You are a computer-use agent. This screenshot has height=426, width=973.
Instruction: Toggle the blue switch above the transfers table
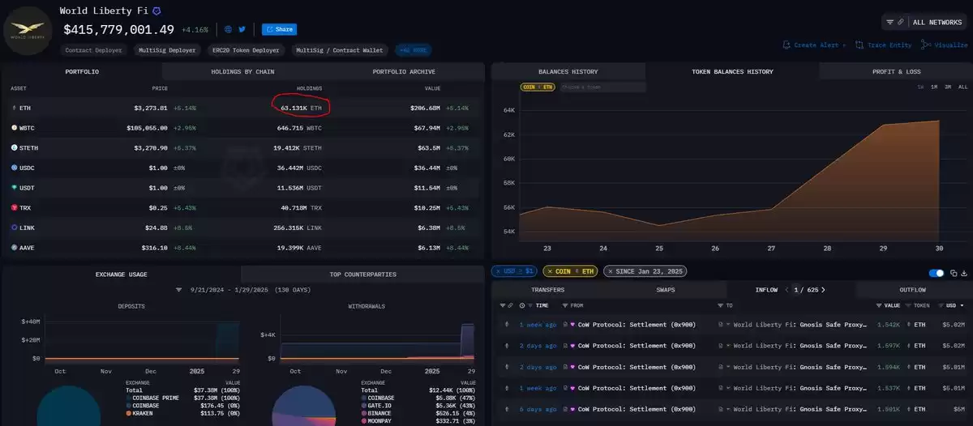[x=937, y=274]
